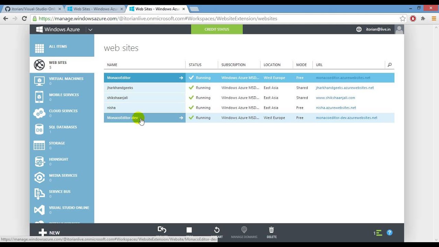Open nisha.azurewebsites.net link
The width and height of the screenshot is (439, 247).
pos(336,108)
